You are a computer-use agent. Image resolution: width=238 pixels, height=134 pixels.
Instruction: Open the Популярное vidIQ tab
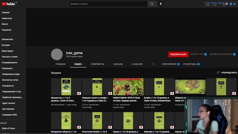(x=171, y=64)
